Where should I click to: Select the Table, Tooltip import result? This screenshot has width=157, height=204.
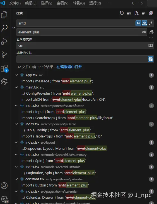point(83,130)
